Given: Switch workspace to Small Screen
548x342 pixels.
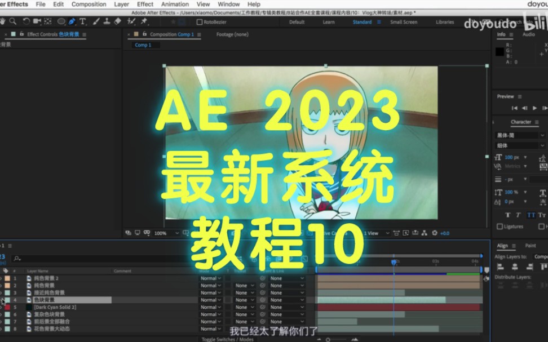Looking at the screenshot, I should pos(403,22).
